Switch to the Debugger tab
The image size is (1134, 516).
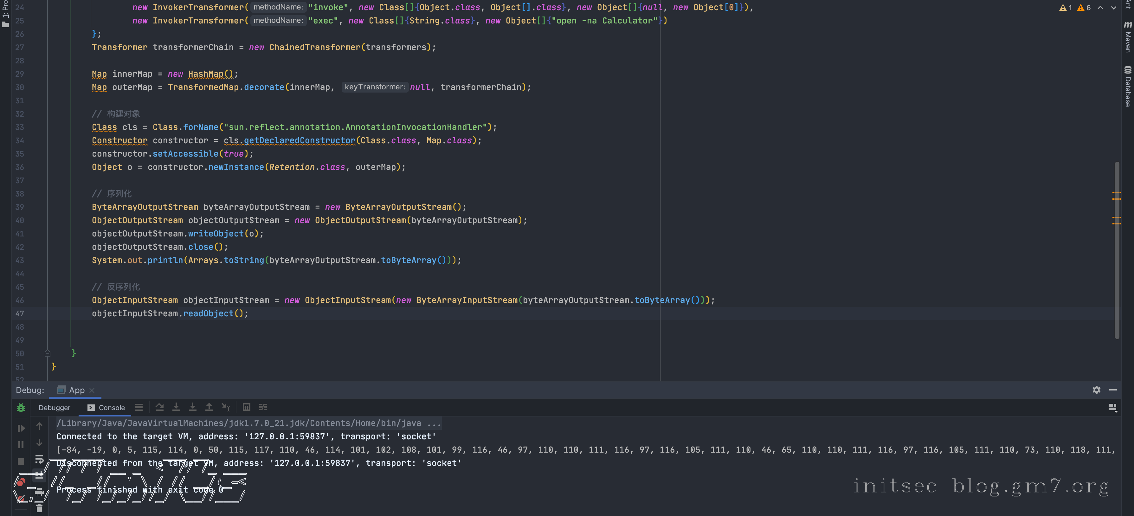(54, 408)
